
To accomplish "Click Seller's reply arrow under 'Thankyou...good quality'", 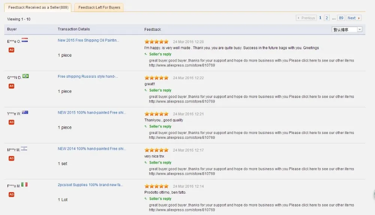I will tap(145, 126).
